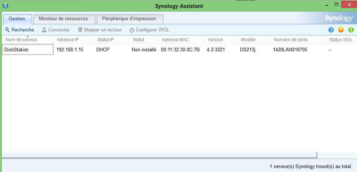
Task: Switch to Périphérique d'impression tab
Action: 130,19
